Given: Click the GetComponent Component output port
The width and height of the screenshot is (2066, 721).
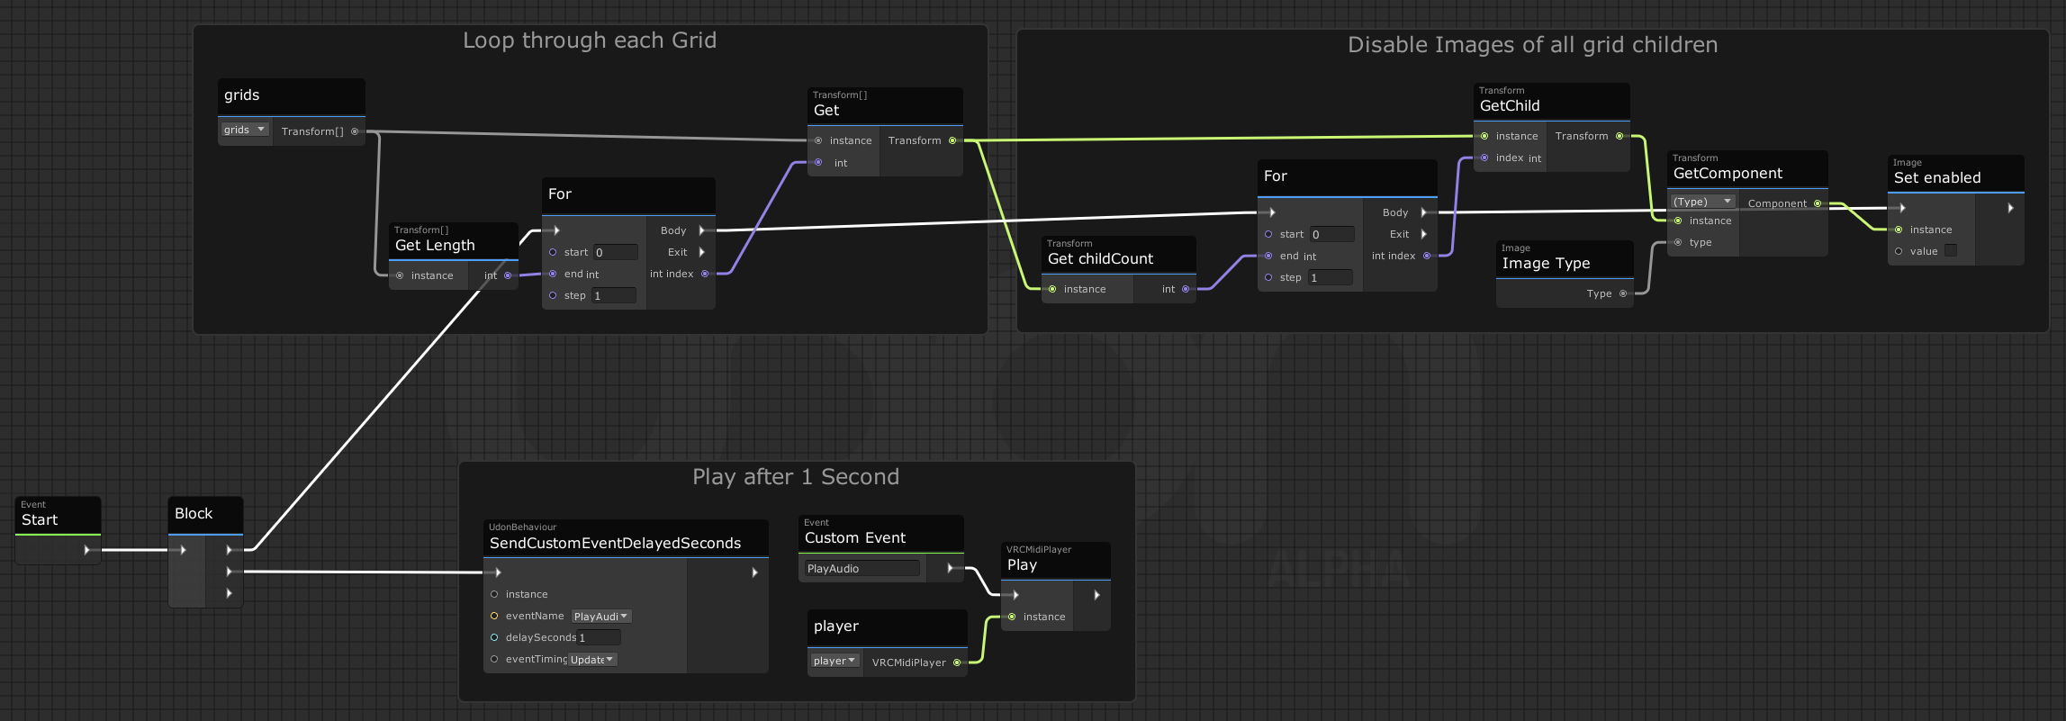Looking at the screenshot, I should [x=1818, y=203].
